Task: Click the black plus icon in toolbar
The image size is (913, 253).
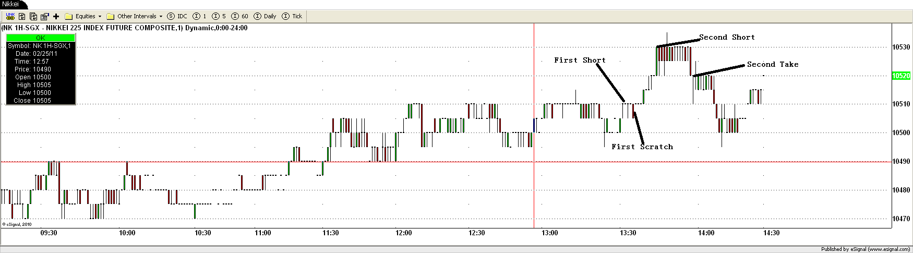Action: (56, 16)
